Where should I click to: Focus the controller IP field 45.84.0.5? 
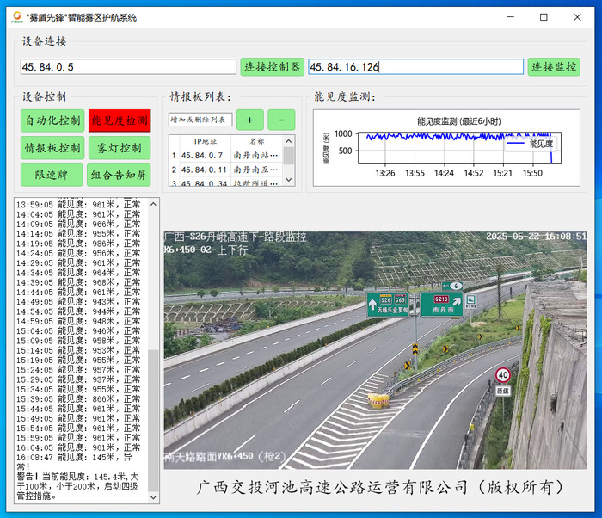(x=128, y=67)
